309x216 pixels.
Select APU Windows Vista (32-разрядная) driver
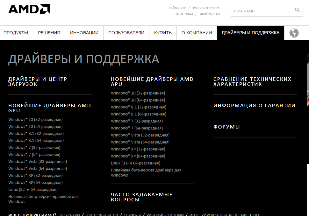(x=140, y=135)
